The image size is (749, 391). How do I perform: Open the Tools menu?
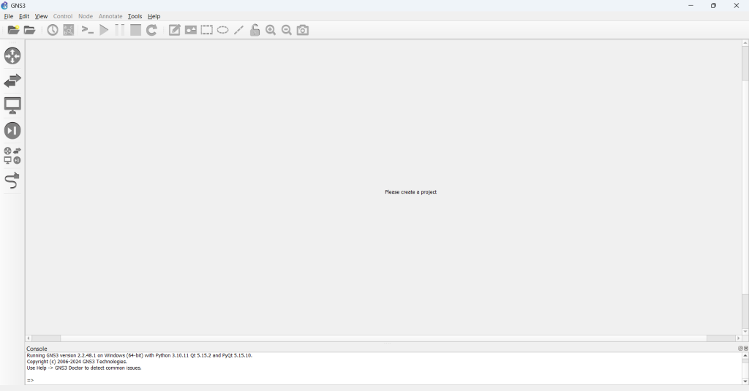point(135,16)
